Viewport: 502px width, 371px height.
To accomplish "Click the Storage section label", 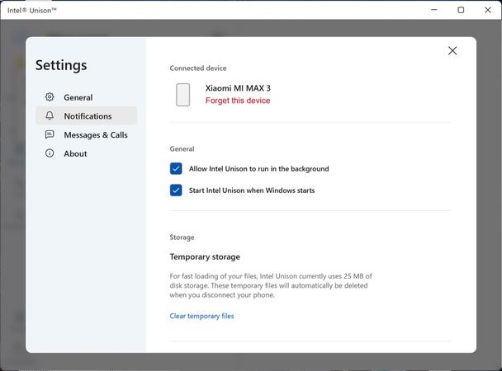I will (x=182, y=237).
